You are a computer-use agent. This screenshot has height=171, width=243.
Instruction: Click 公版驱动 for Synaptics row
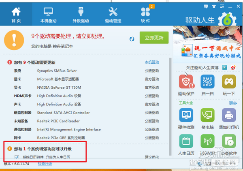click(152, 71)
